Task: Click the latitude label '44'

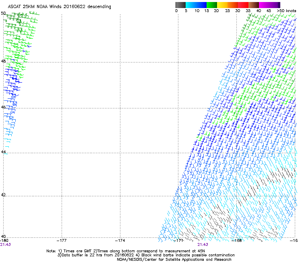Action: tap(3, 152)
